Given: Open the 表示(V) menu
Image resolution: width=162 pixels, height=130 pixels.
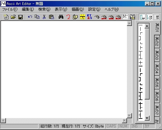Looking at the screenshot, I should point(61,9).
